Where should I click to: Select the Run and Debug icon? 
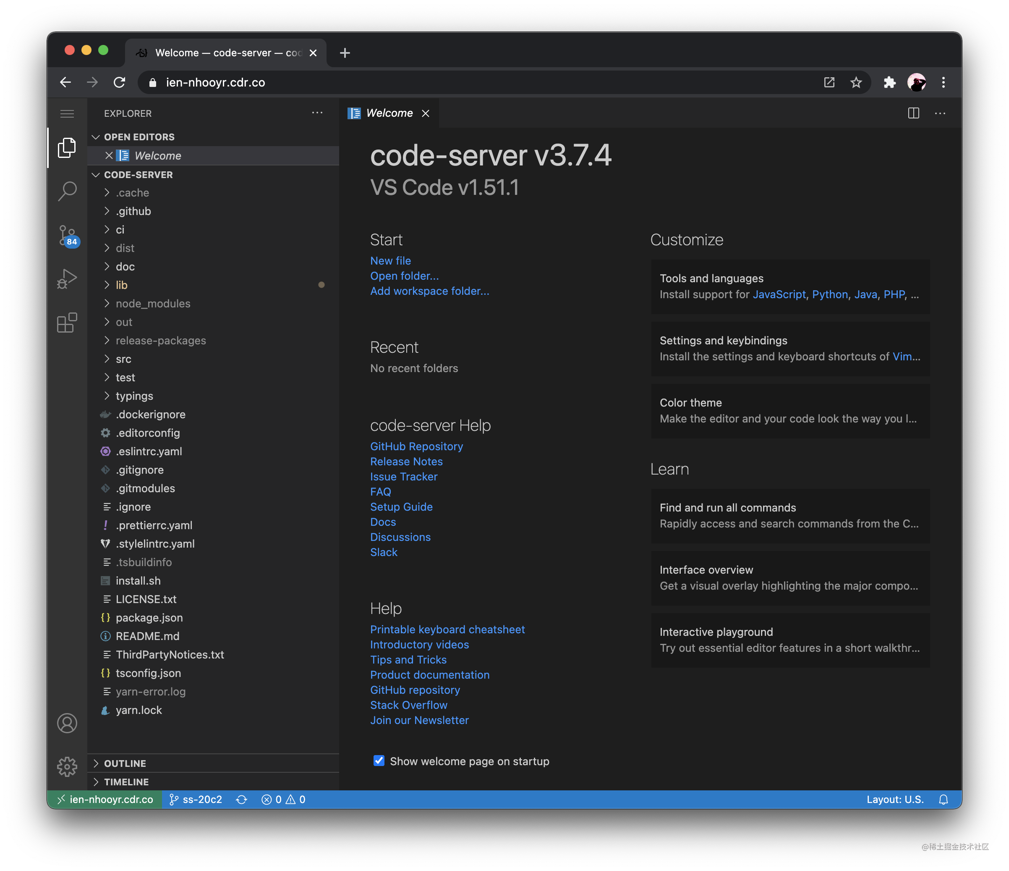click(67, 278)
